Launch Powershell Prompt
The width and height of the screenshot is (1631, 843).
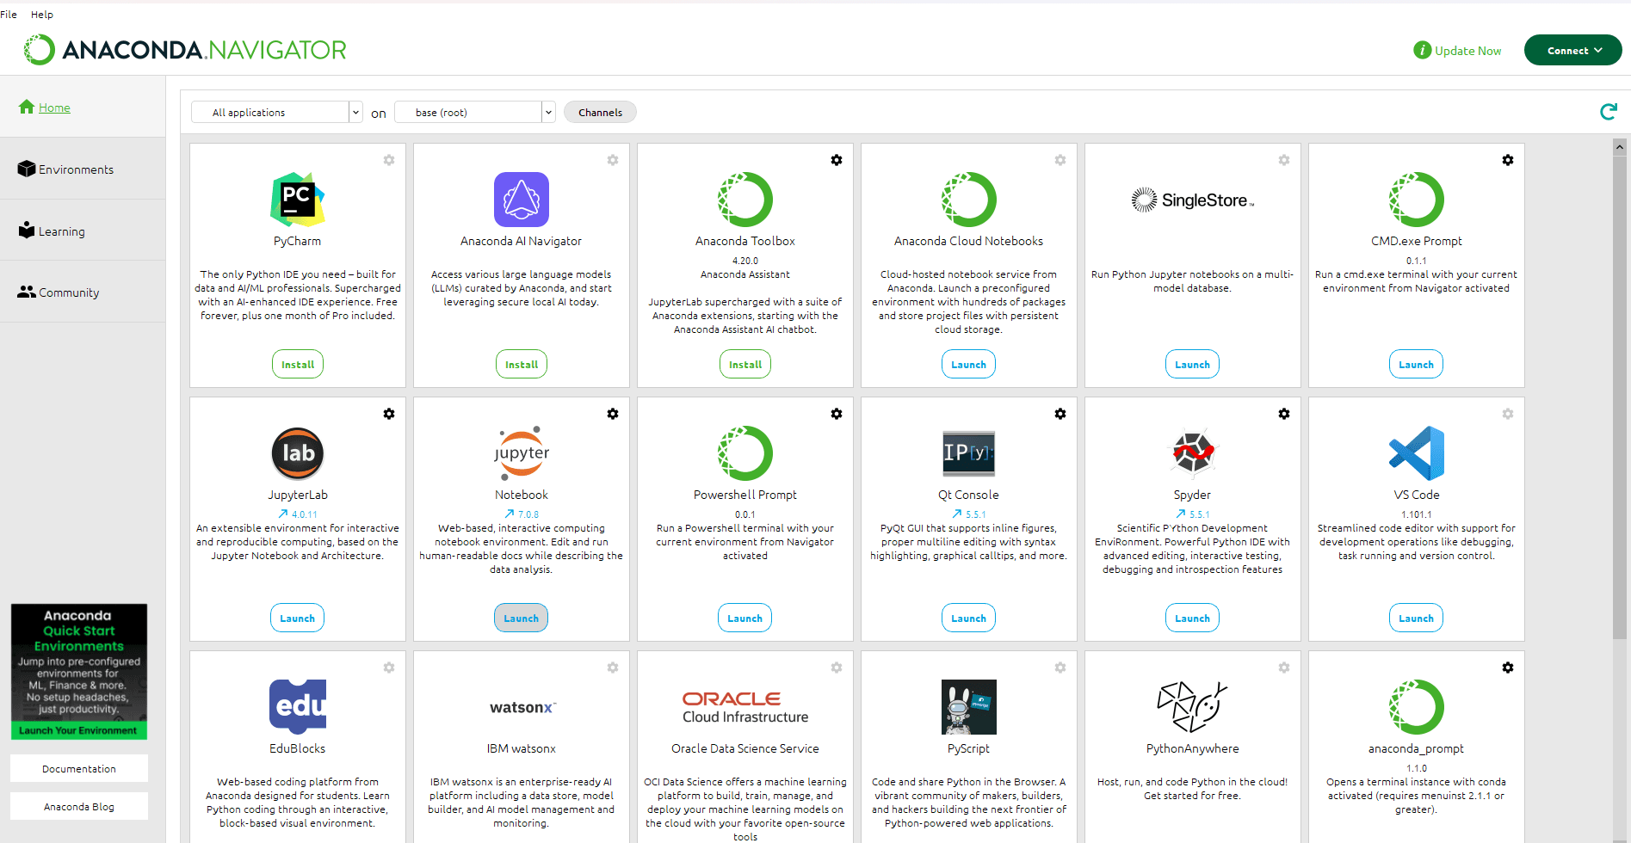click(745, 618)
